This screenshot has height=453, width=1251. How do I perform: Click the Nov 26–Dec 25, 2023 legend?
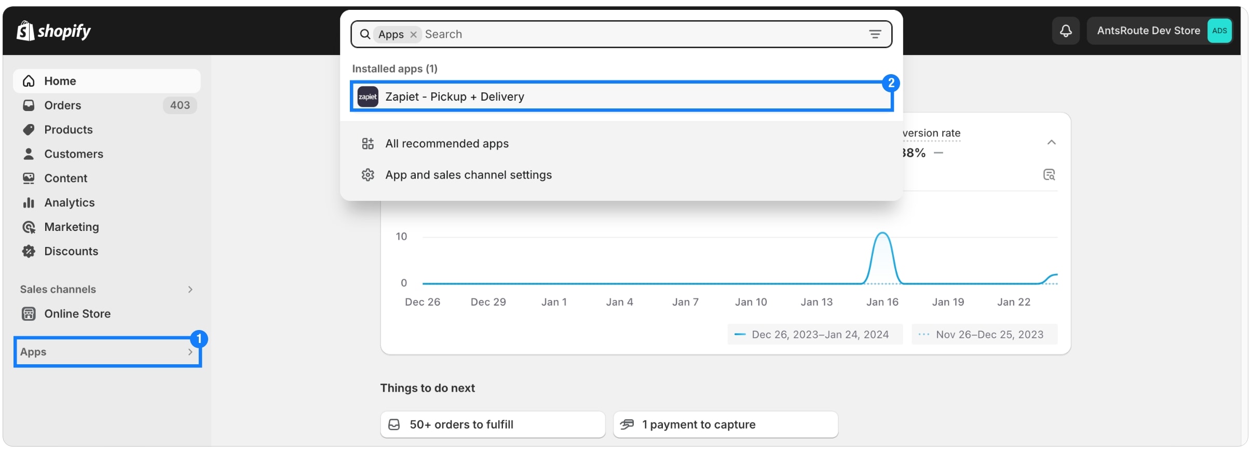coord(984,335)
